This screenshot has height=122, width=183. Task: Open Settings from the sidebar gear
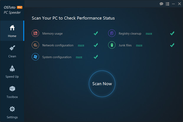tap(12, 112)
